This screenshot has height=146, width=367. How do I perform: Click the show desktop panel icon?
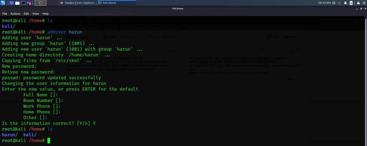click(11, 3)
